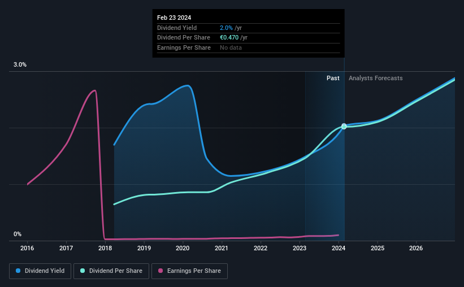The width and height of the screenshot is (464, 287).
Task: Click the teal Dividend Per Share legend dot
Action: coord(83,271)
